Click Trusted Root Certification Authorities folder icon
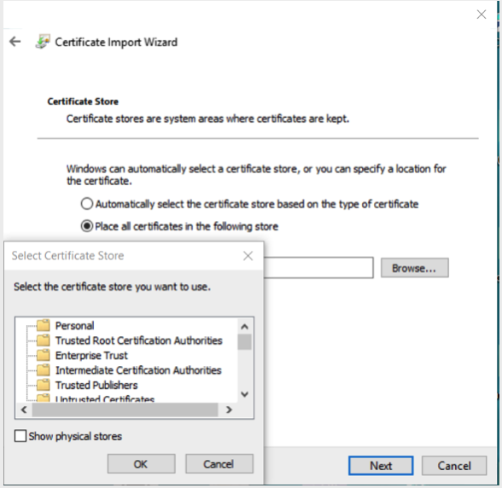The width and height of the screenshot is (502, 488). coord(44,340)
